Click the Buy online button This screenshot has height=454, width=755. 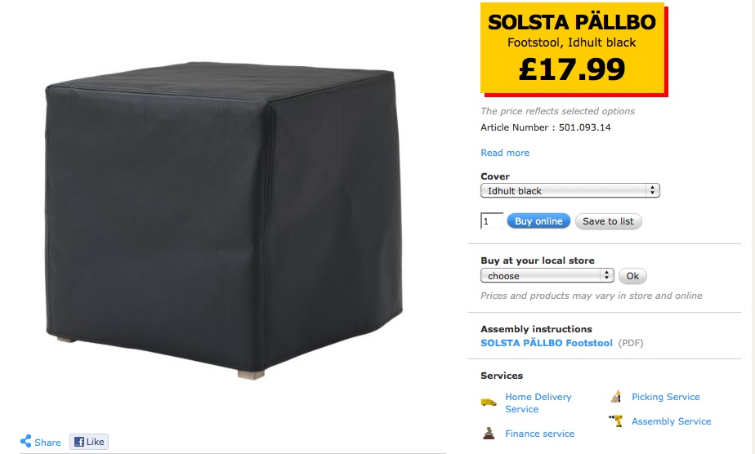click(538, 221)
